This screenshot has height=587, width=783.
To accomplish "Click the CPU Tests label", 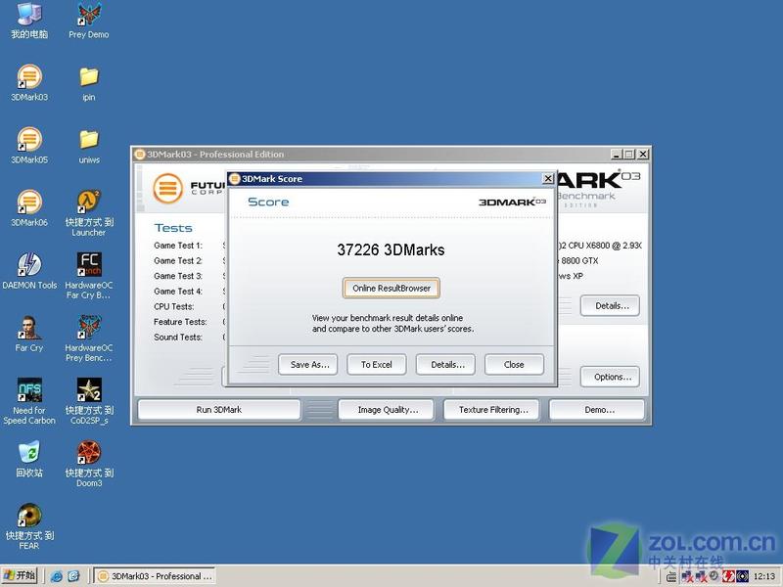I will (x=174, y=306).
